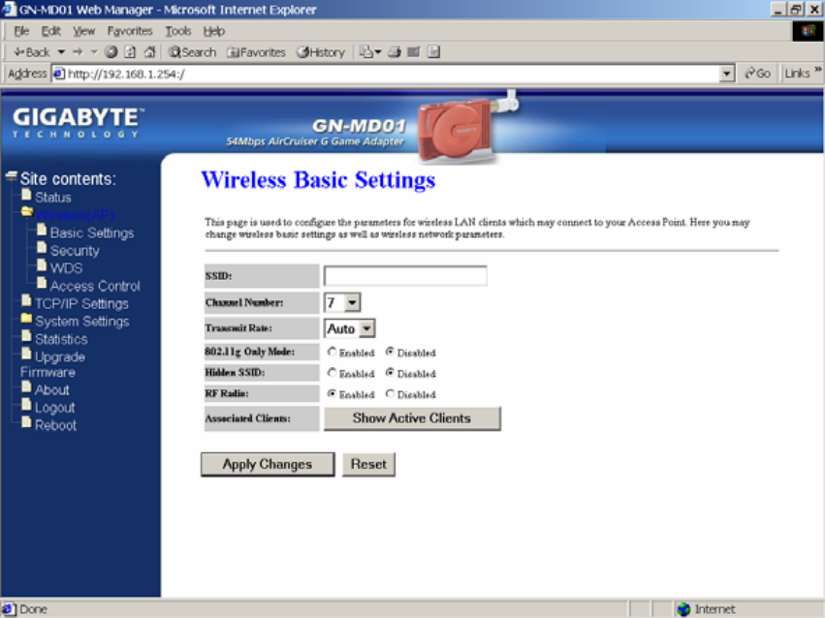Image resolution: width=825 pixels, height=618 pixels.
Task: Click Reboot in sidebar
Action: click(x=55, y=425)
